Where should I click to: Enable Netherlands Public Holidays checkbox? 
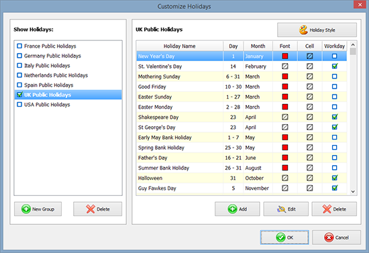[x=19, y=75]
